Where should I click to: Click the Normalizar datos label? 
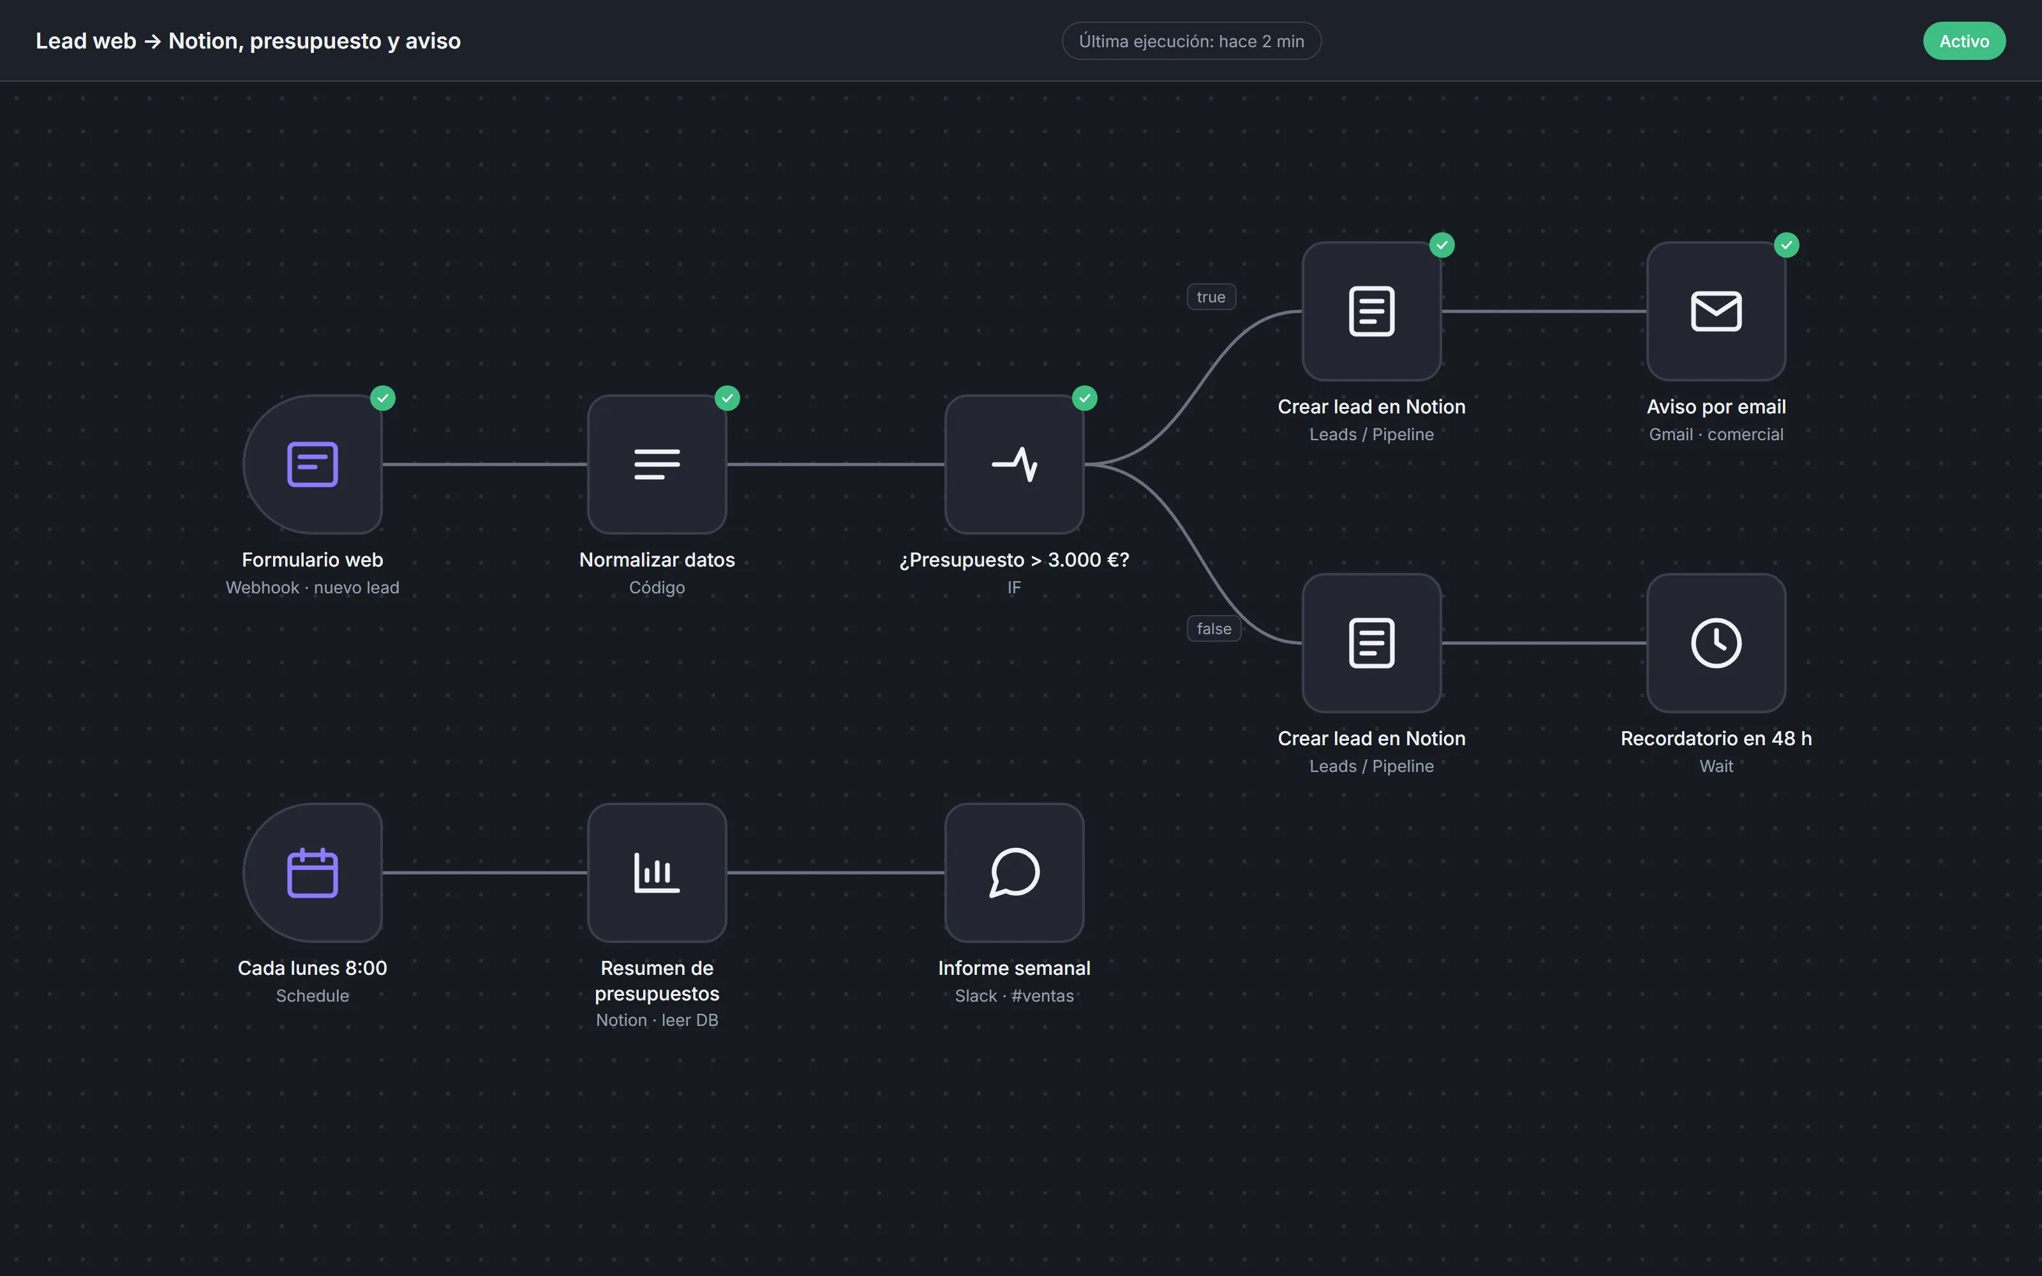657,560
